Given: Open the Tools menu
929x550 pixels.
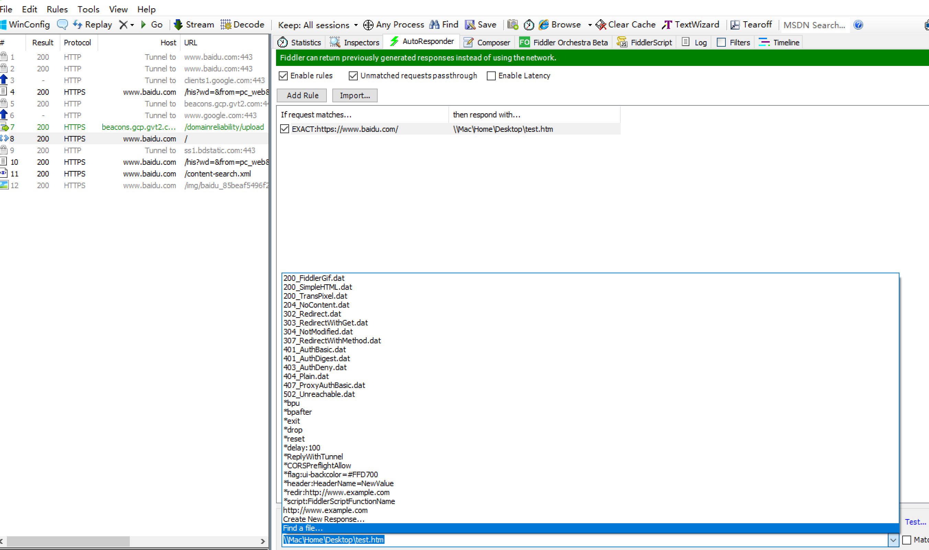Looking at the screenshot, I should pos(88,9).
